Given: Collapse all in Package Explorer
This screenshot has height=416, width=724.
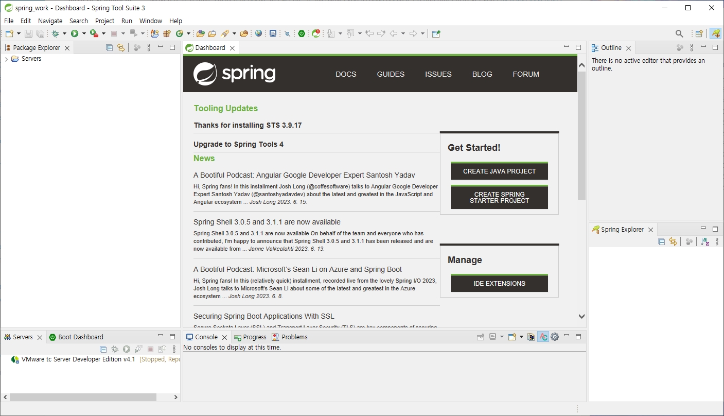Looking at the screenshot, I should point(109,47).
